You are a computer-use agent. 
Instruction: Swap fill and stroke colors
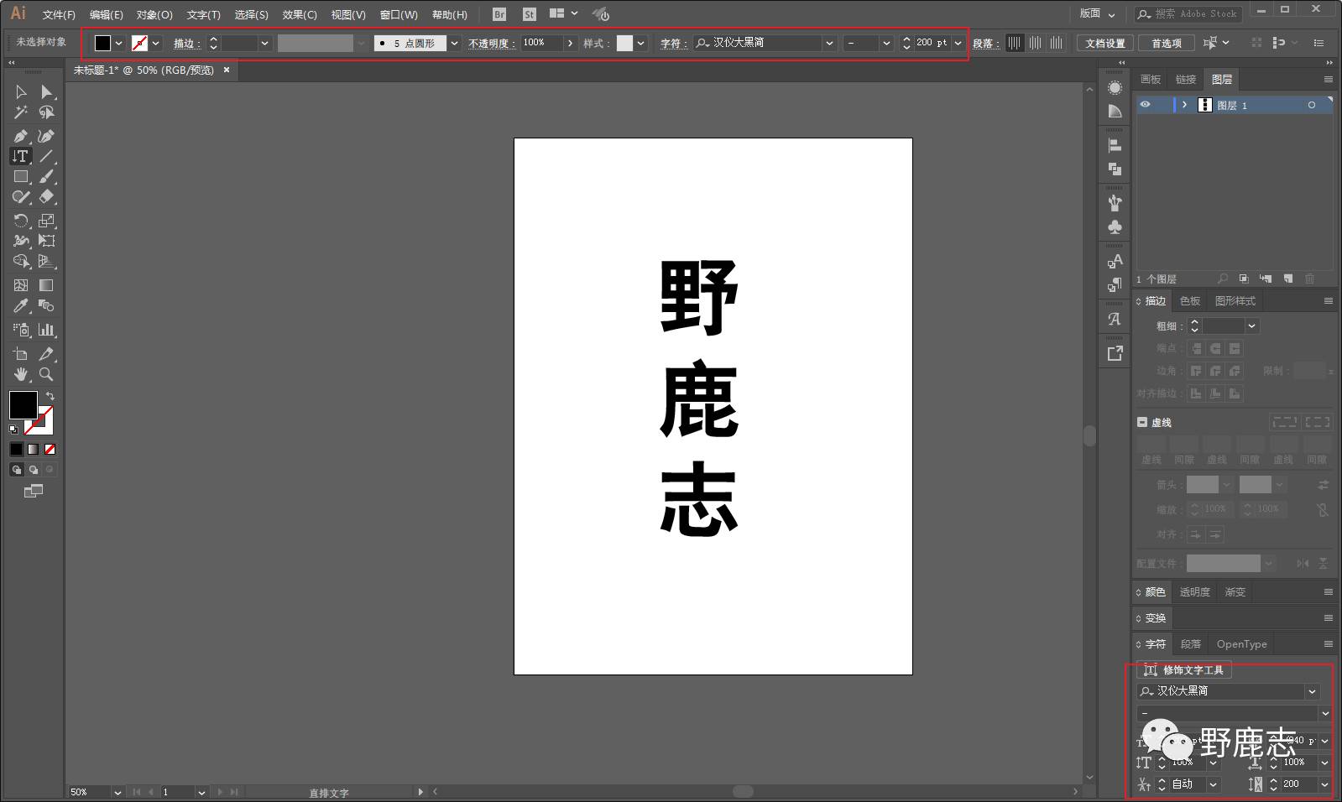tap(50, 395)
